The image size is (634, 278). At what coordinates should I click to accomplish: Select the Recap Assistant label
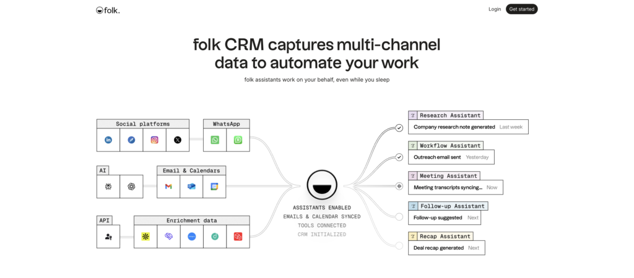(x=445, y=236)
